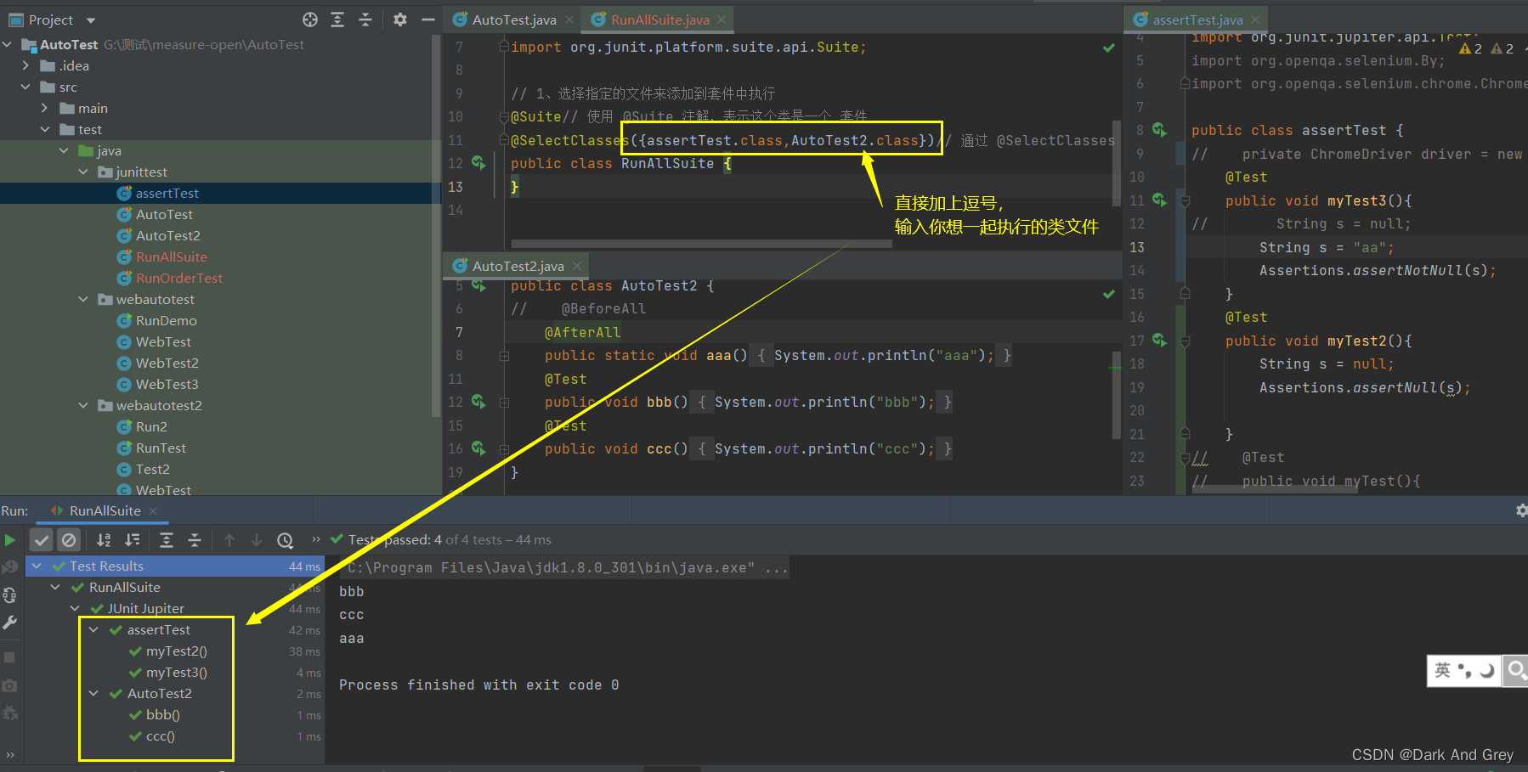Click the warnings indicator in assertTest editor
This screenshot has width=1528, height=772.
pyautogui.click(x=1486, y=48)
